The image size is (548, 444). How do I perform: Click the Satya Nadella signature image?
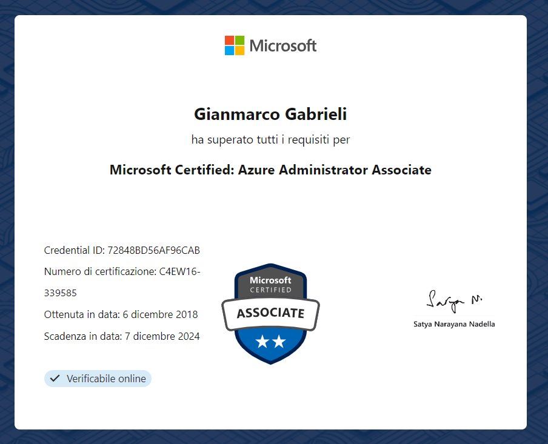(454, 301)
